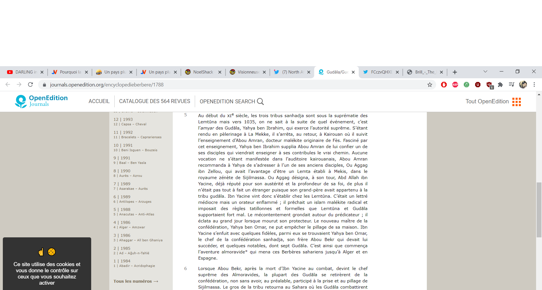This screenshot has height=290, width=542.
Task: Open issue 9 | 1991 Baal – Ben Yasla
Action: pos(130,160)
